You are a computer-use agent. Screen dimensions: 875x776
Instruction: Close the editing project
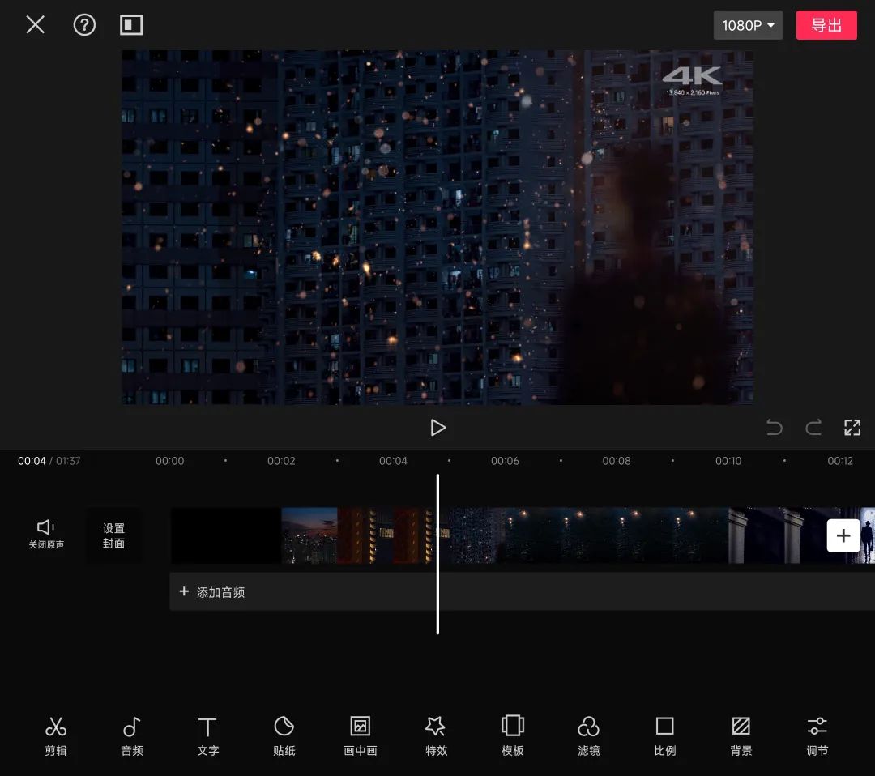tap(35, 24)
